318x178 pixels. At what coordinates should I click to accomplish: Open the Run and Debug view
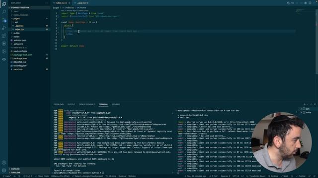[x=4, y=28]
